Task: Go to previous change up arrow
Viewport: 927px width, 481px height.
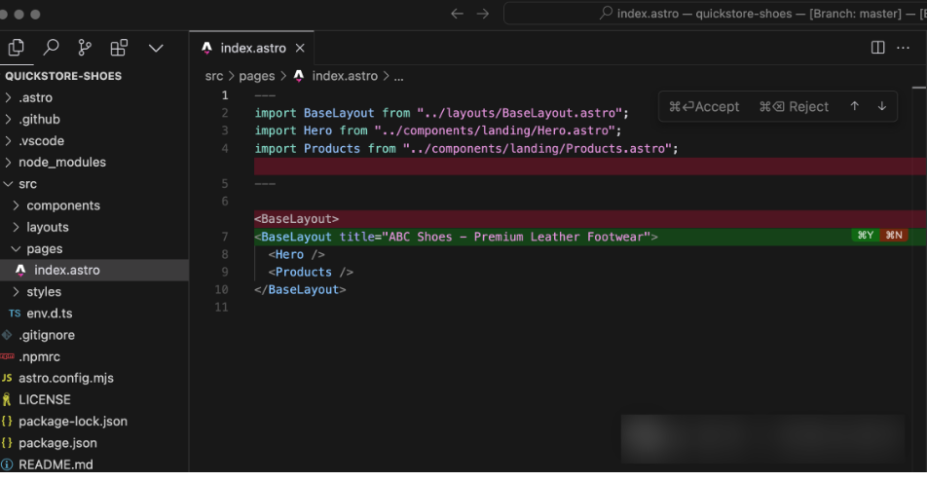Action: pyautogui.click(x=855, y=106)
